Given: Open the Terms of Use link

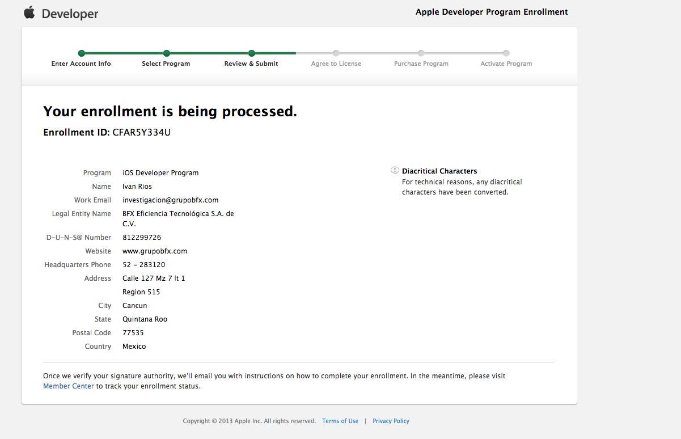Looking at the screenshot, I should 340,421.
